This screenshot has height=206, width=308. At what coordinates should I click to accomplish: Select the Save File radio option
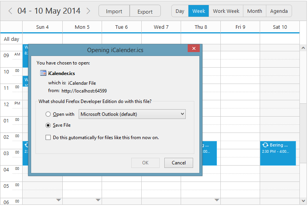pyautogui.click(x=48, y=125)
